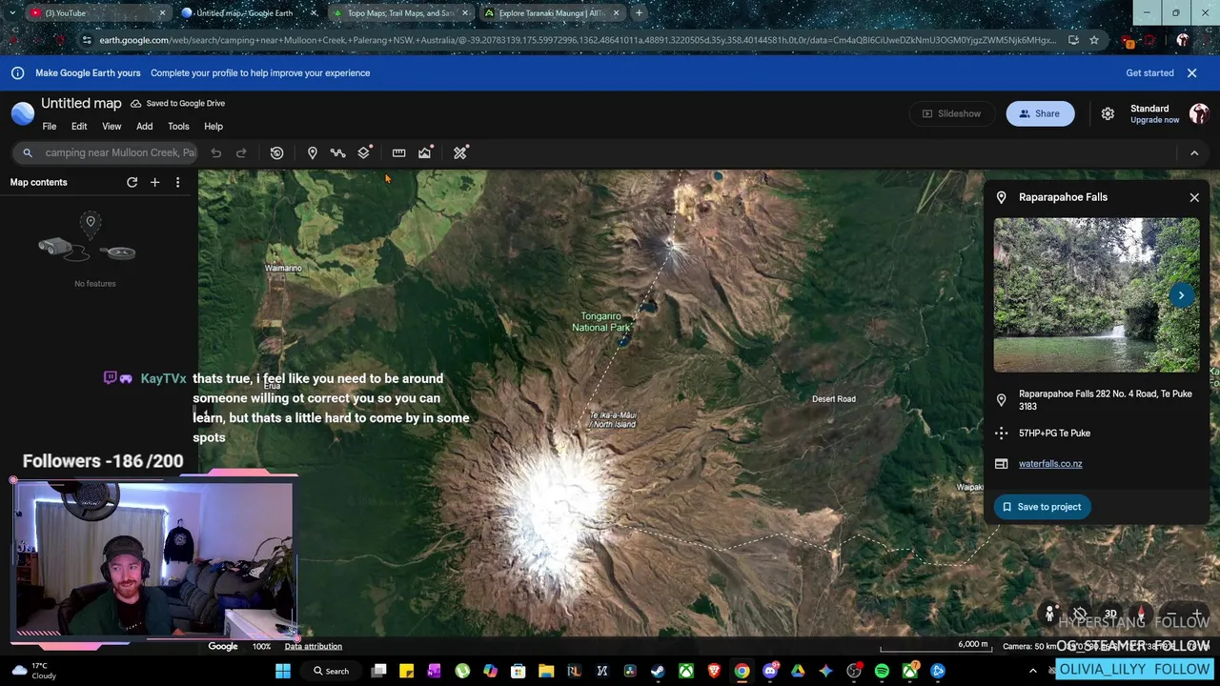Open the Windows Start menu
Image resolution: width=1220 pixels, height=686 pixels.
[x=283, y=672]
